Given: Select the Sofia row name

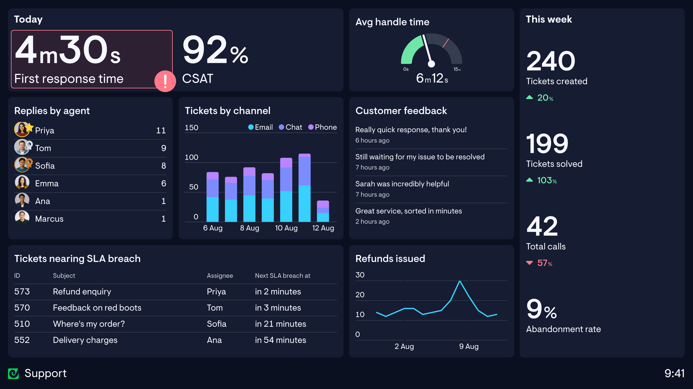Looking at the screenshot, I should (45, 166).
